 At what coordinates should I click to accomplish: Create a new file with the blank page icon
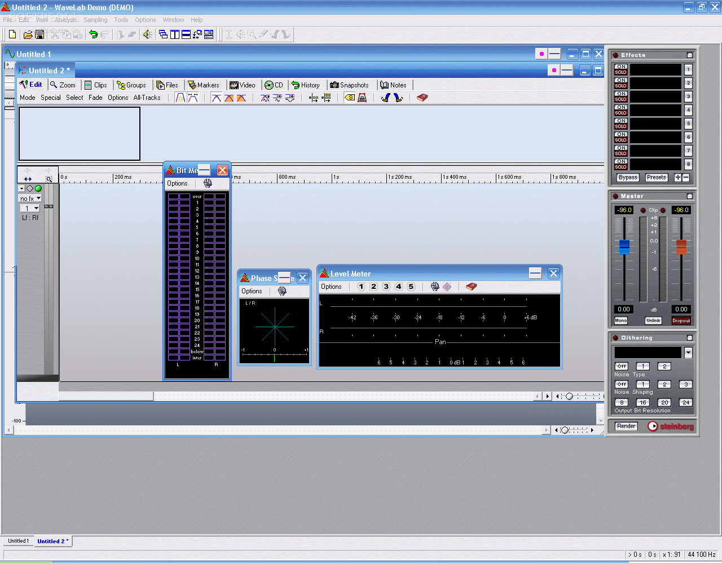tap(12, 34)
